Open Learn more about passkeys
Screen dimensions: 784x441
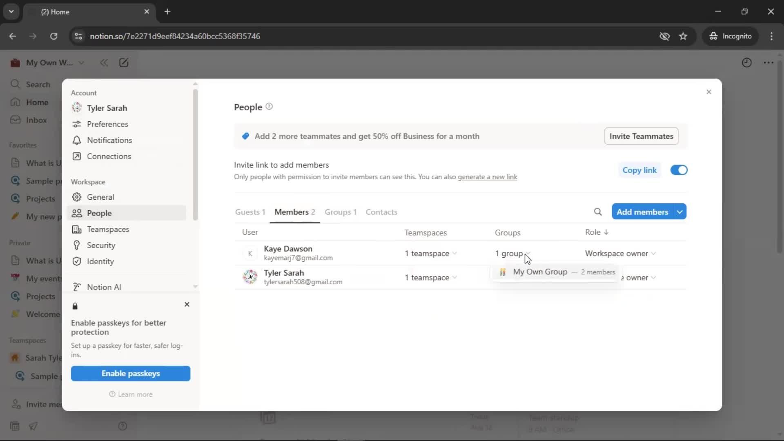coord(131,394)
